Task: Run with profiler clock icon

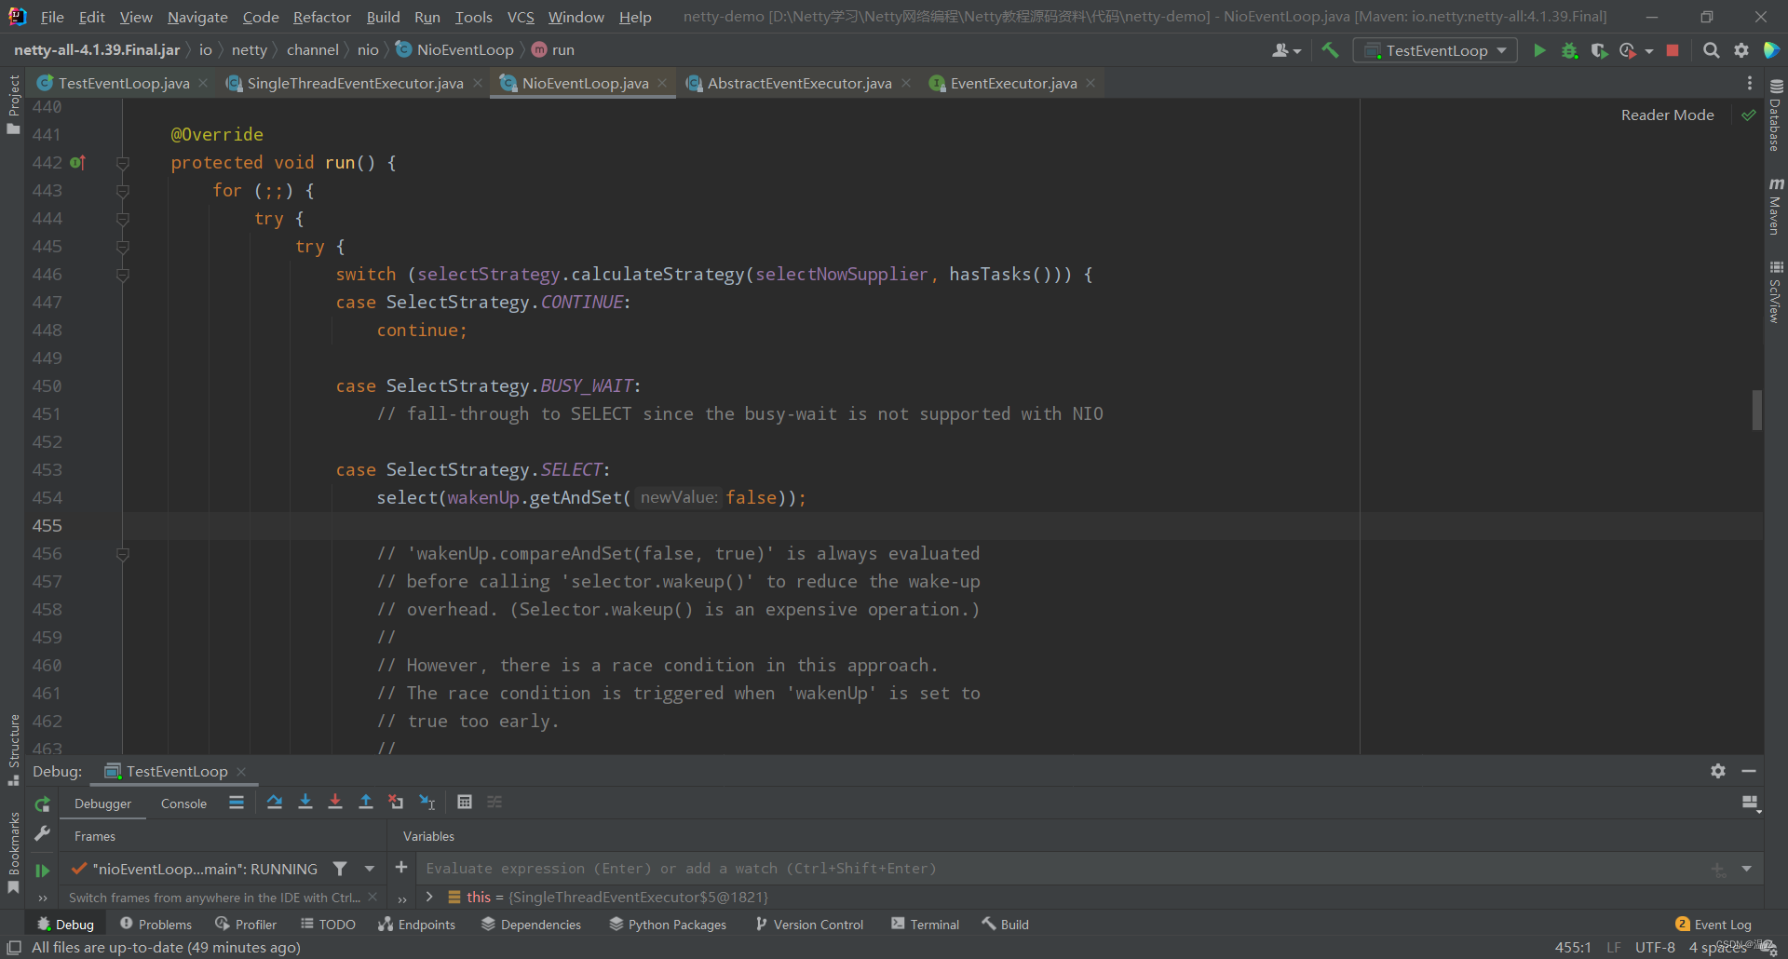Action: click(x=1628, y=50)
